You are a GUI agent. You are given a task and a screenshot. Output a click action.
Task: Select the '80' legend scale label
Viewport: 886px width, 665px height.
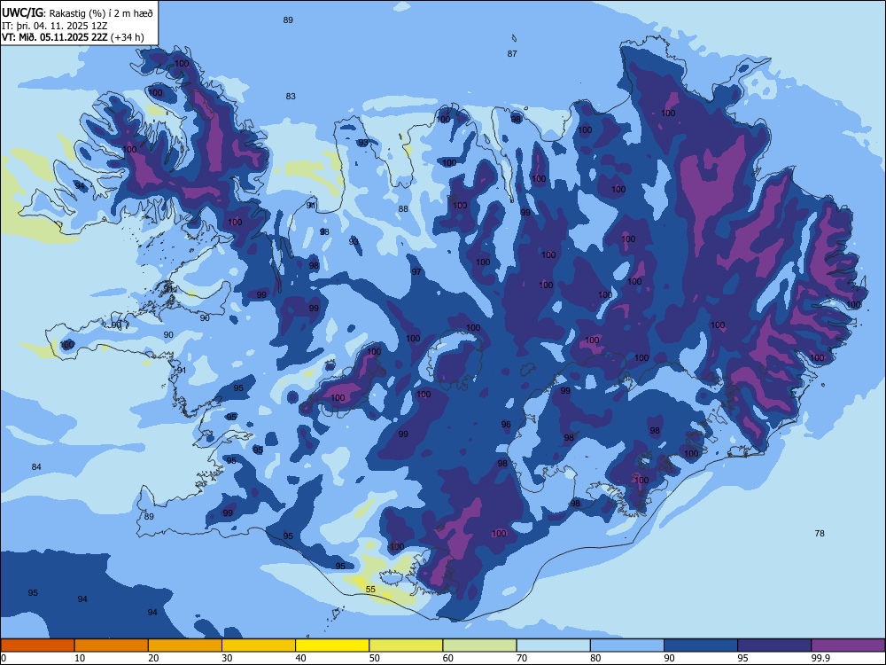coord(595,658)
